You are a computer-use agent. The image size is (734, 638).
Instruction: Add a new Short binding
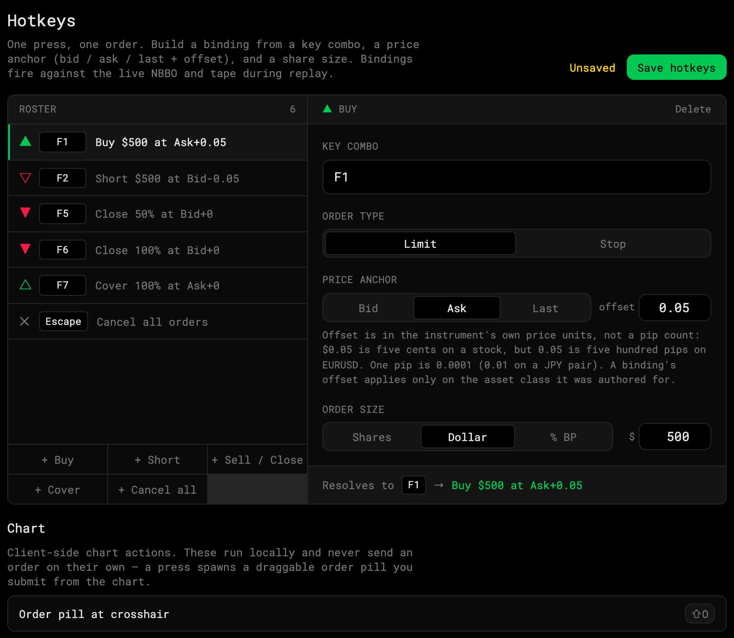pos(158,460)
